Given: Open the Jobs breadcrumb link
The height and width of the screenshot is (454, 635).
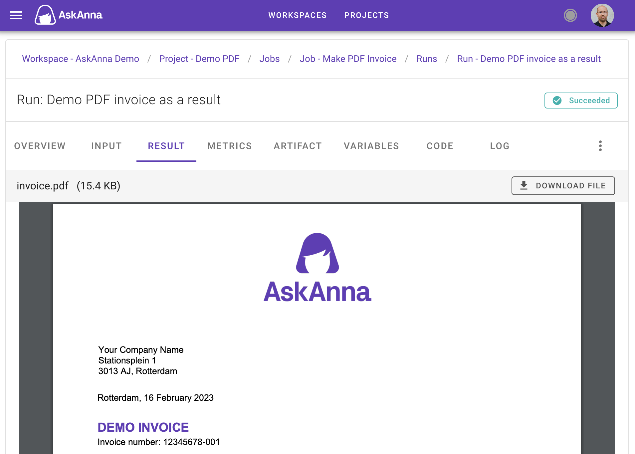Looking at the screenshot, I should point(270,59).
